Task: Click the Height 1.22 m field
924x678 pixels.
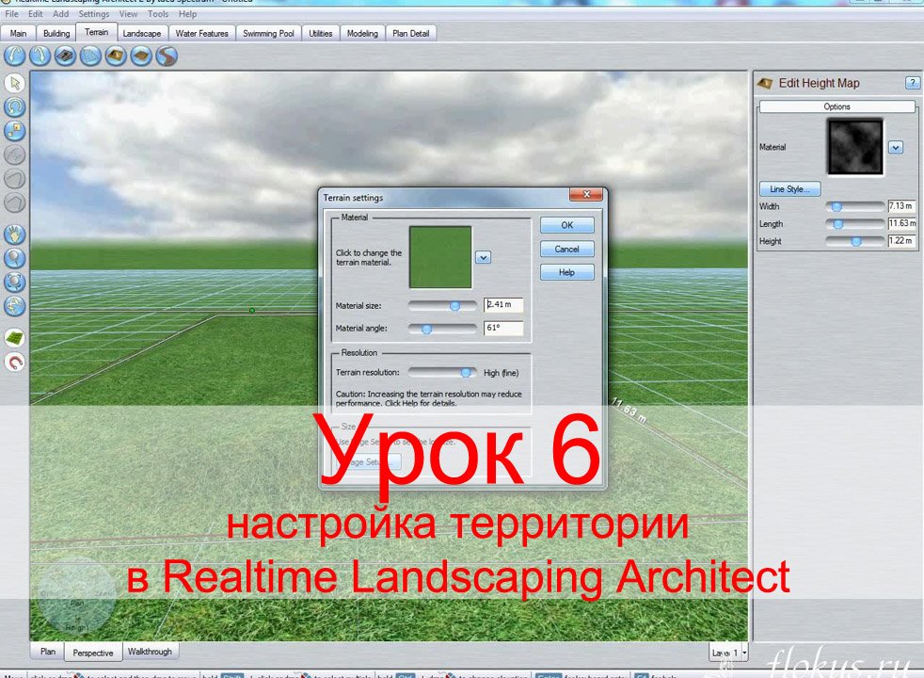Action: pos(901,240)
